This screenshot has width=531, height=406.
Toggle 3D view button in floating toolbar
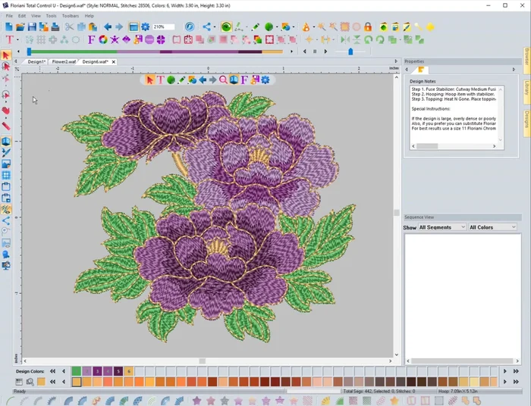click(234, 80)
